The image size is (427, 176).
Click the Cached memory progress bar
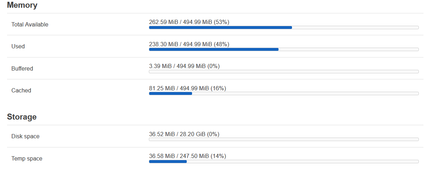pos(283,93)
